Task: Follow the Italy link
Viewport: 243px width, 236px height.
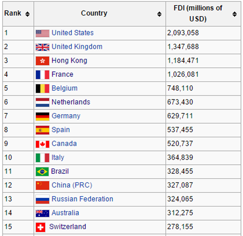Action: pos(58,158)
